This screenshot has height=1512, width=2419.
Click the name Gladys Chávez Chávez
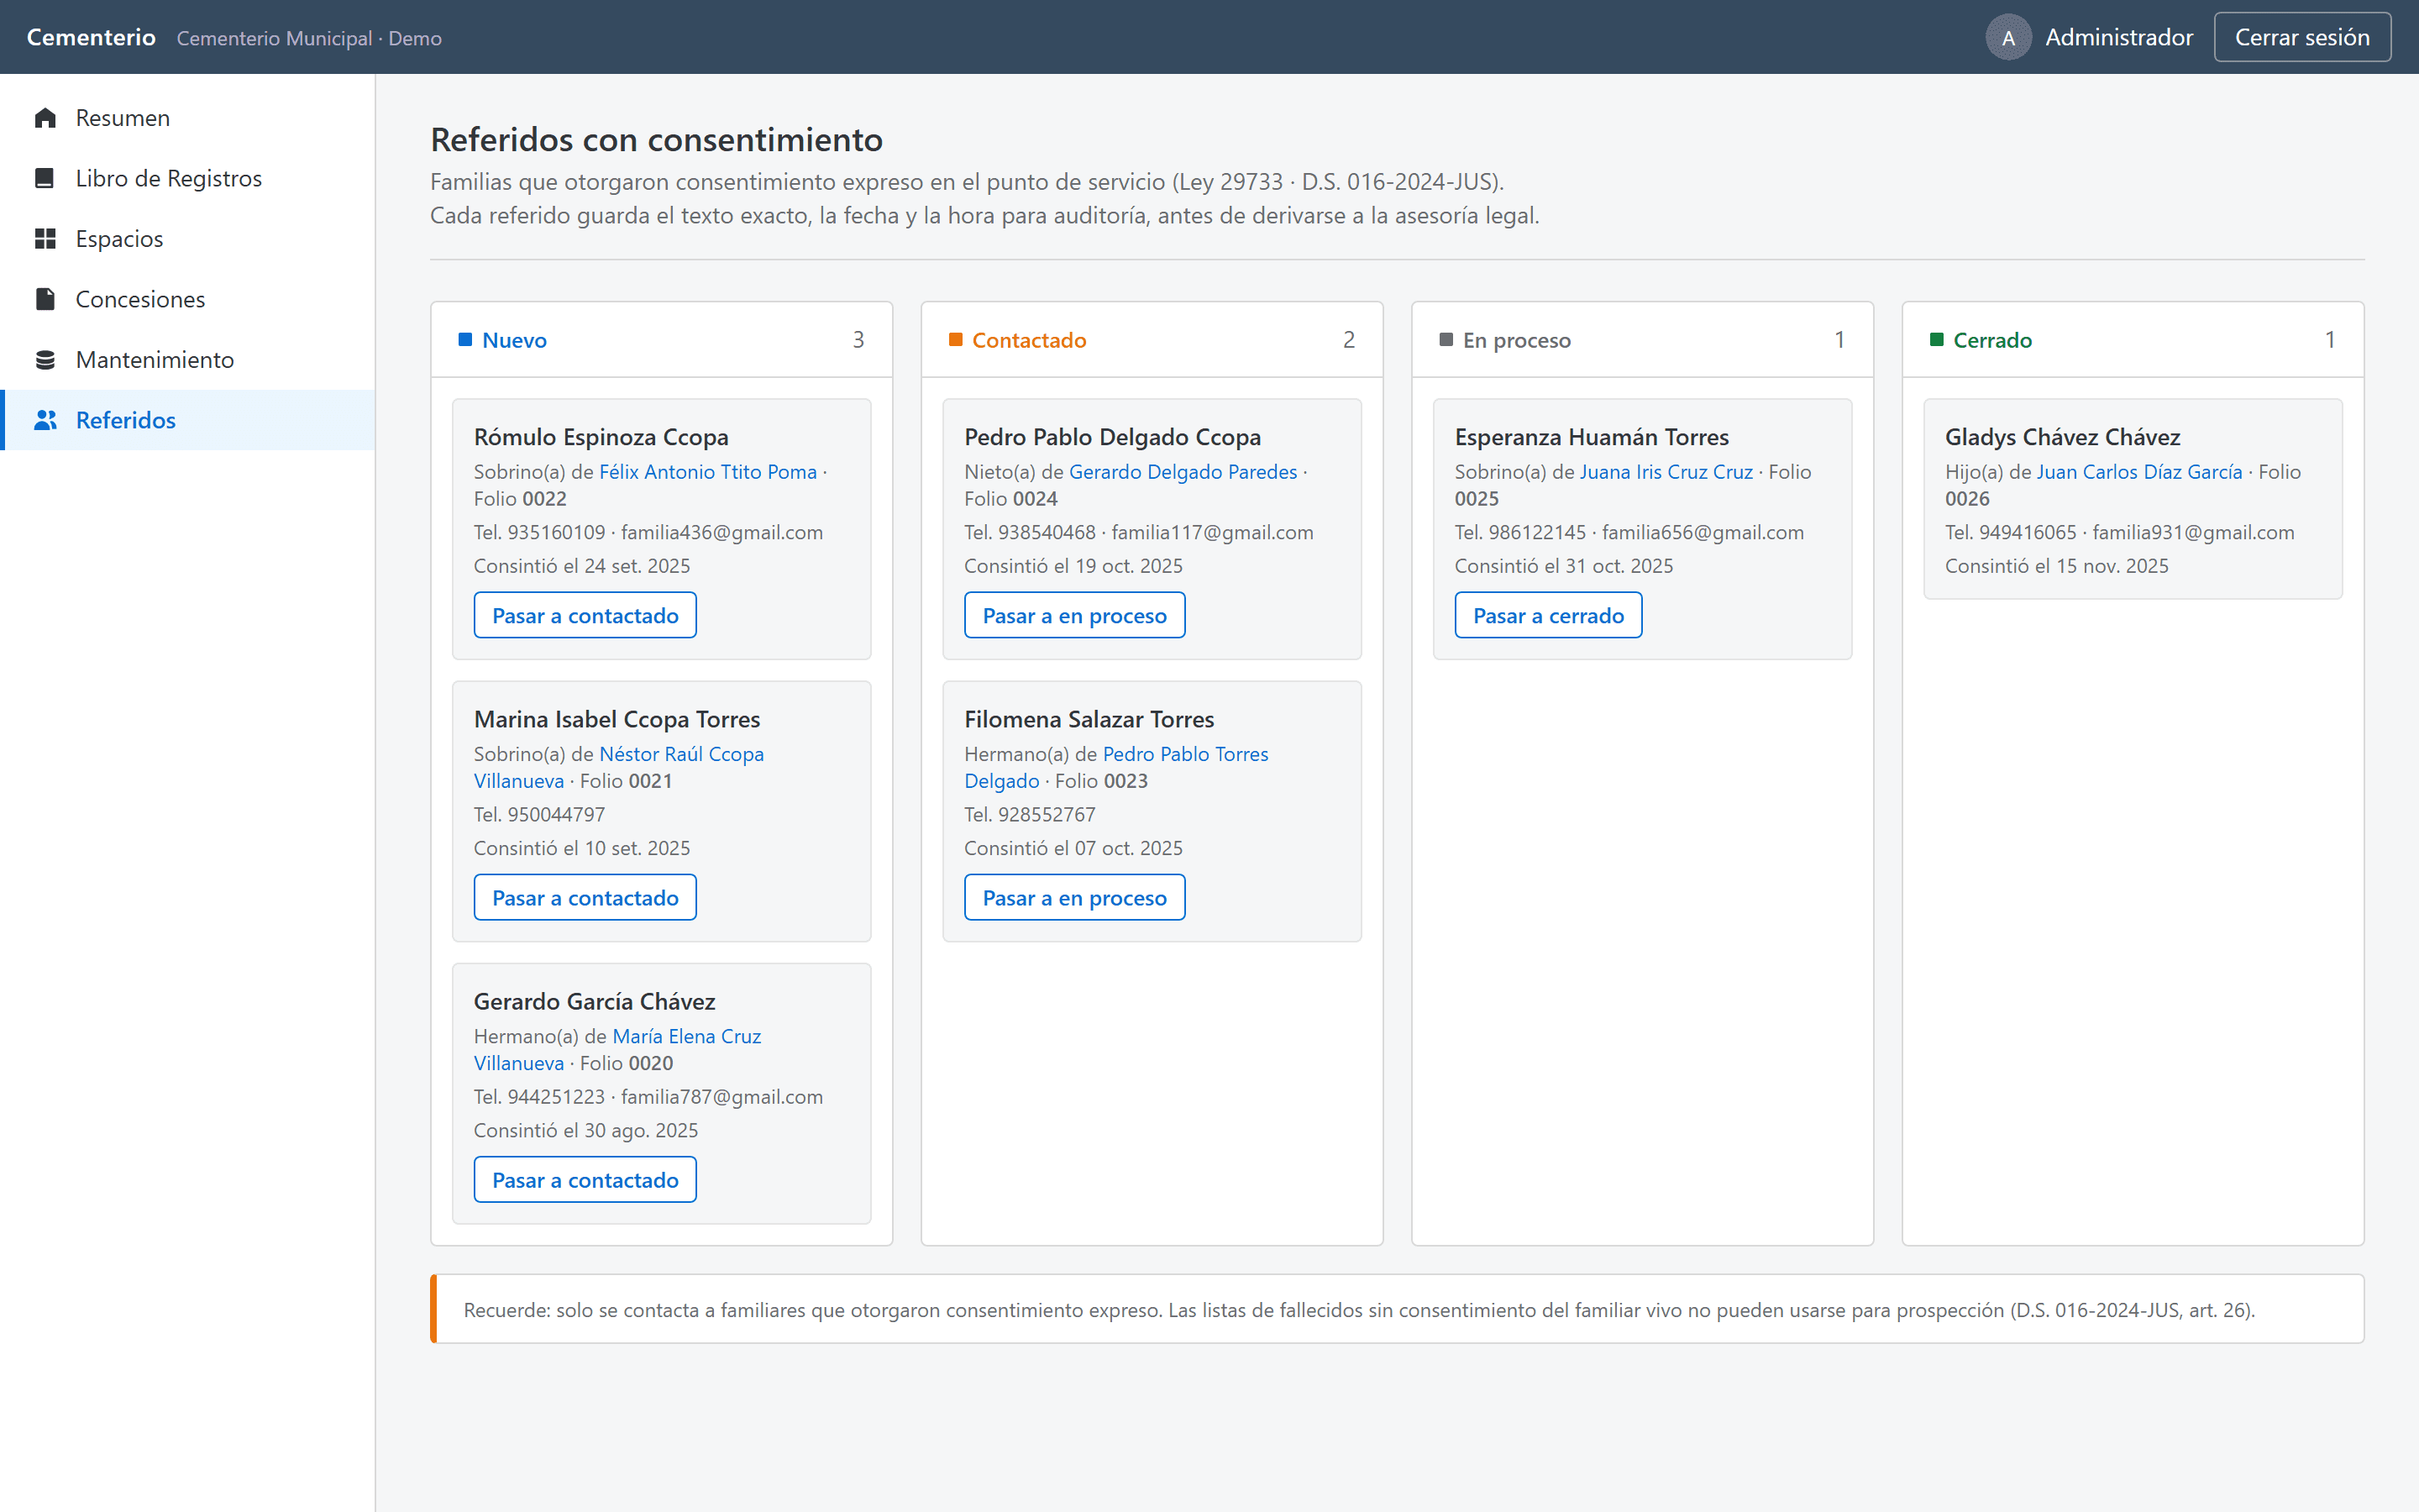[2062, 437]
